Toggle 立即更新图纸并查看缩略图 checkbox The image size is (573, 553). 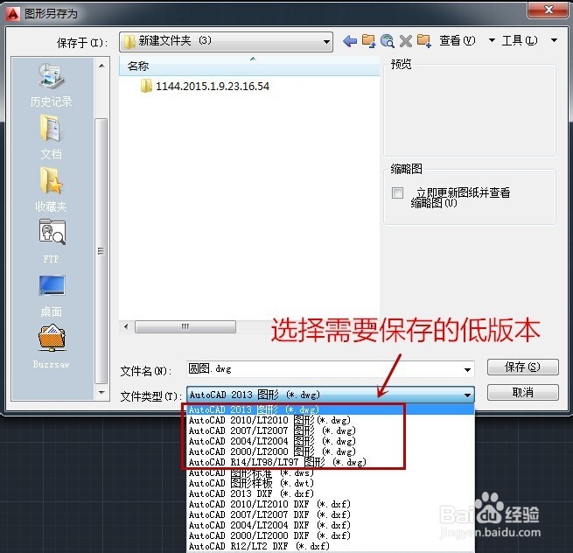pos(397,192)
